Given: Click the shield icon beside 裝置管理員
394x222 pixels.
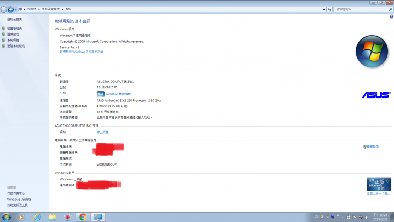Looking at the screenshot, I should 3,28.
